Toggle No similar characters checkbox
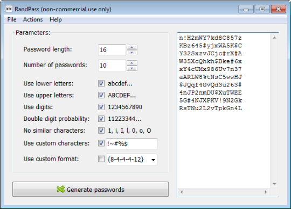Viewport: 291px width, 209px height. (101, 131)
